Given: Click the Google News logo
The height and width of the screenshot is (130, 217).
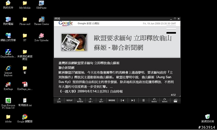Looking at the screenshot, I should point(65,23).
